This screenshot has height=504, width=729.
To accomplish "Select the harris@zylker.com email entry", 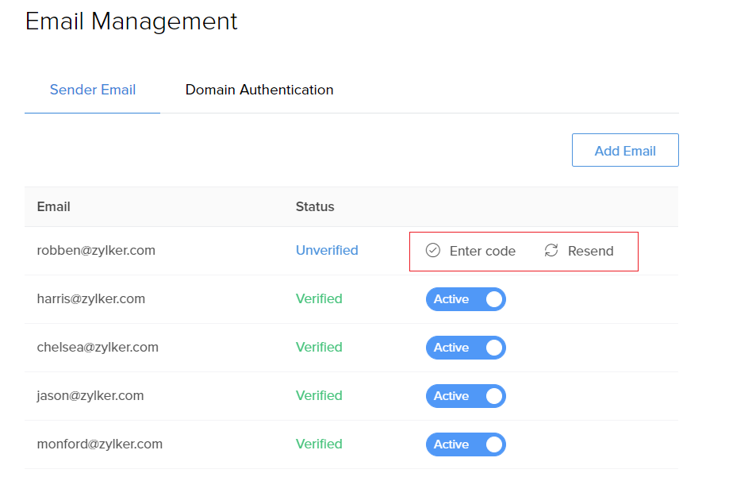I will point(91,298).
